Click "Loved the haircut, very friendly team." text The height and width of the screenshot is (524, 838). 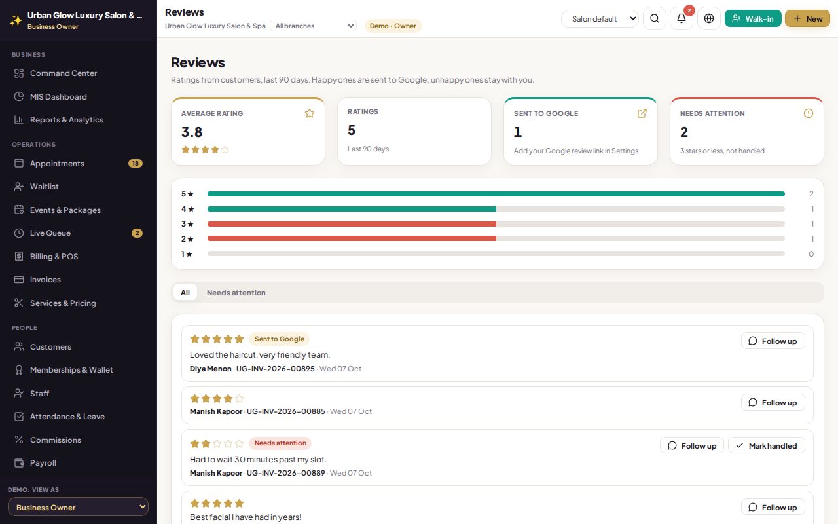pos(260,355)
